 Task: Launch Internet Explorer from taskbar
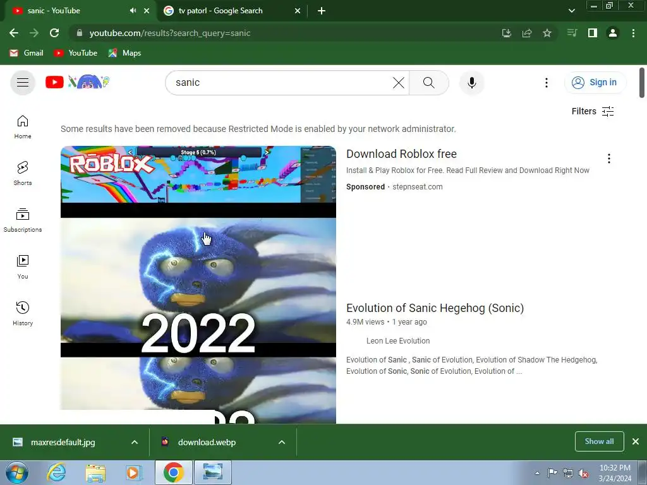click(56, 472)
